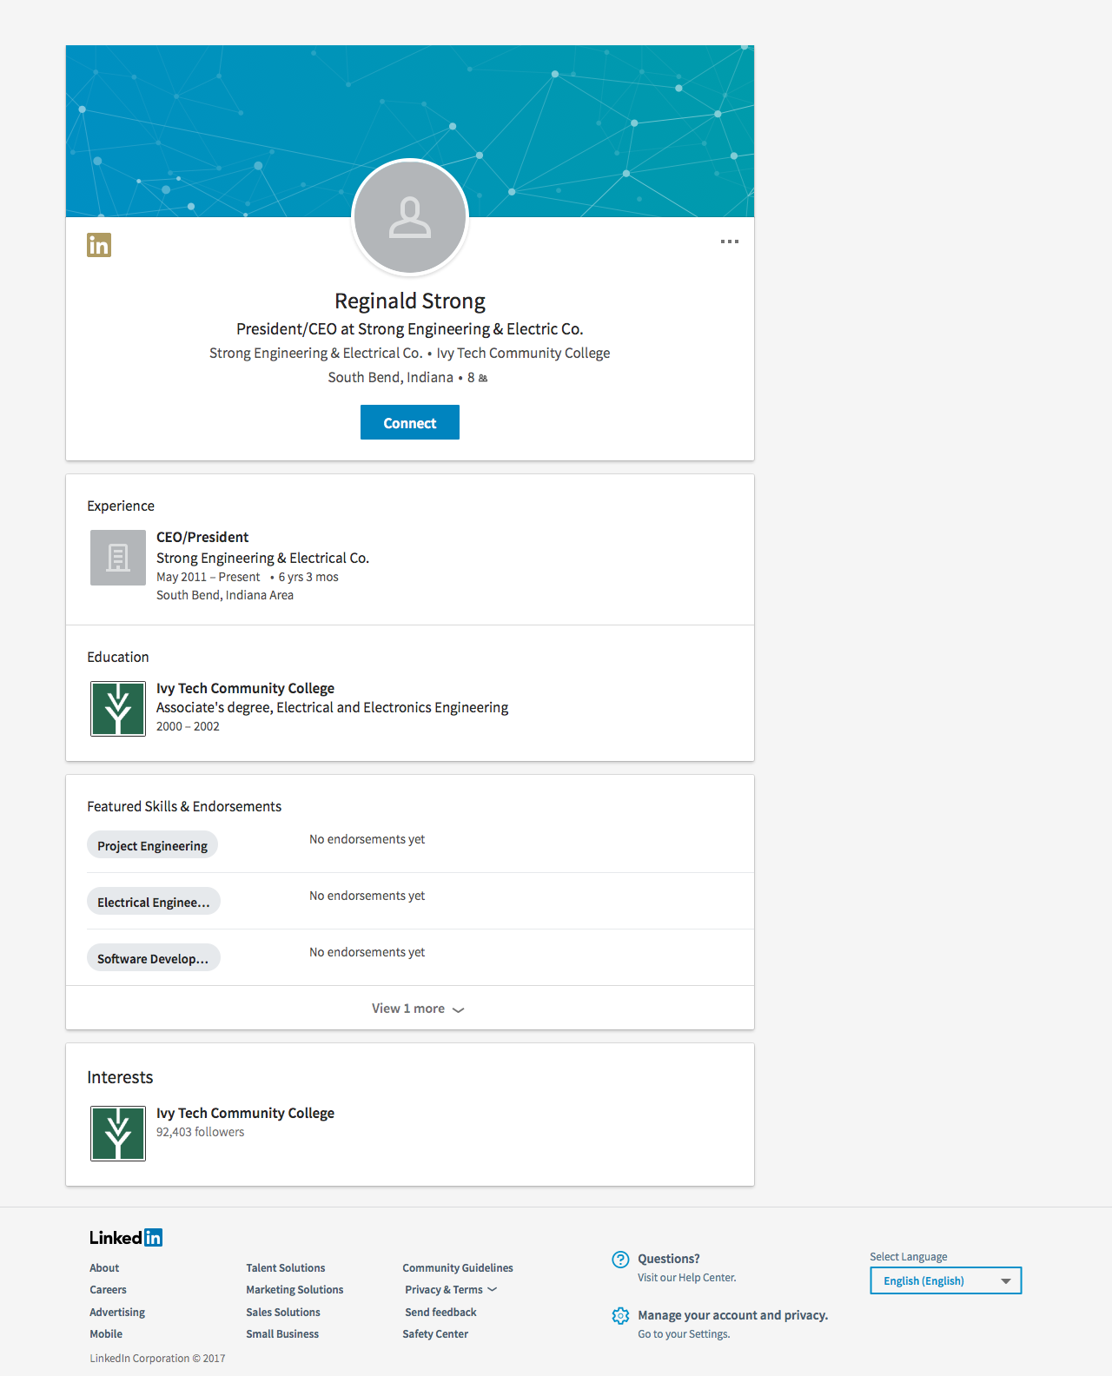Image resolution: width=1112 pixels, height=1376 pixels.
Task: Click the Strong Engineering company placeholder icon
Action: pos(118,558)
